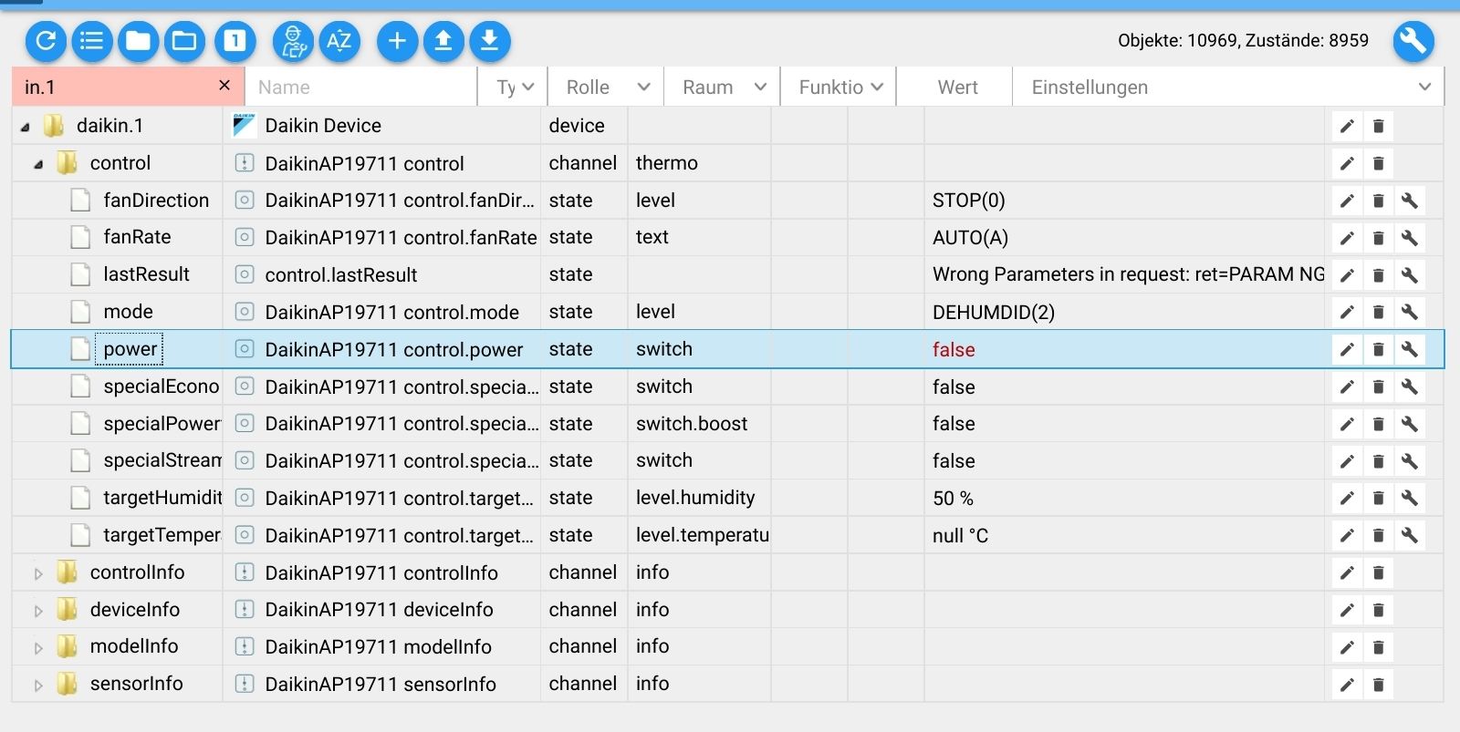Collapse the daikin.1 tree node
Image resolution: width=1460 pixels, height=732 pixels.
(x=25, y=127)
